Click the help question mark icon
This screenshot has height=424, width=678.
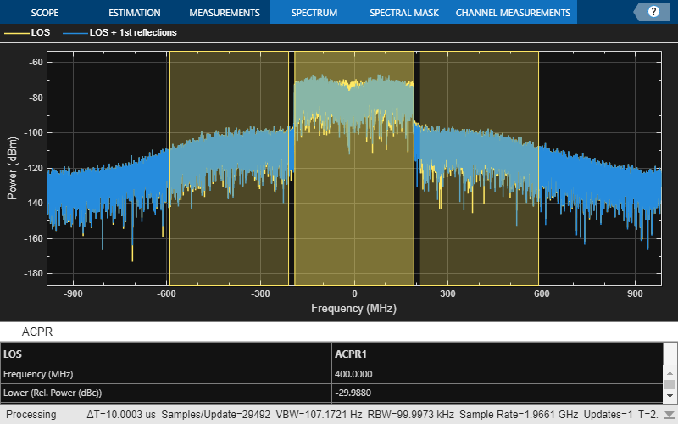(x=653, y=12)
